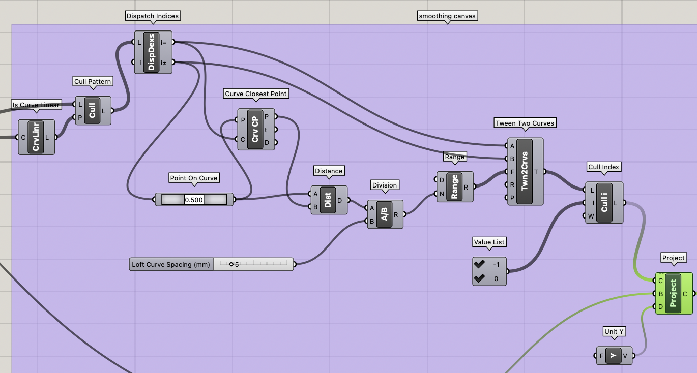Click input B of Project component
The image size is (697, 373).
tap(660, 294)
